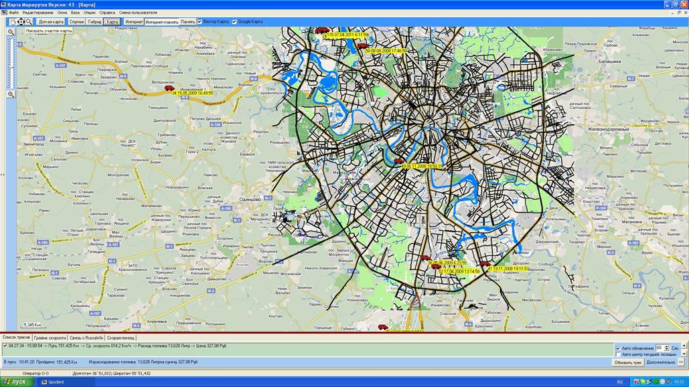Click track panel scrollbar down arrow
The image size is (689, 387).
[x=684, y=354]
